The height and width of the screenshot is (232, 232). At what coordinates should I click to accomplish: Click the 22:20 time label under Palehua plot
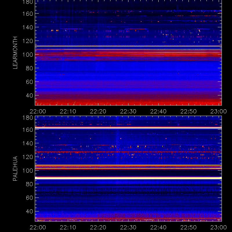tap(98, 227)
